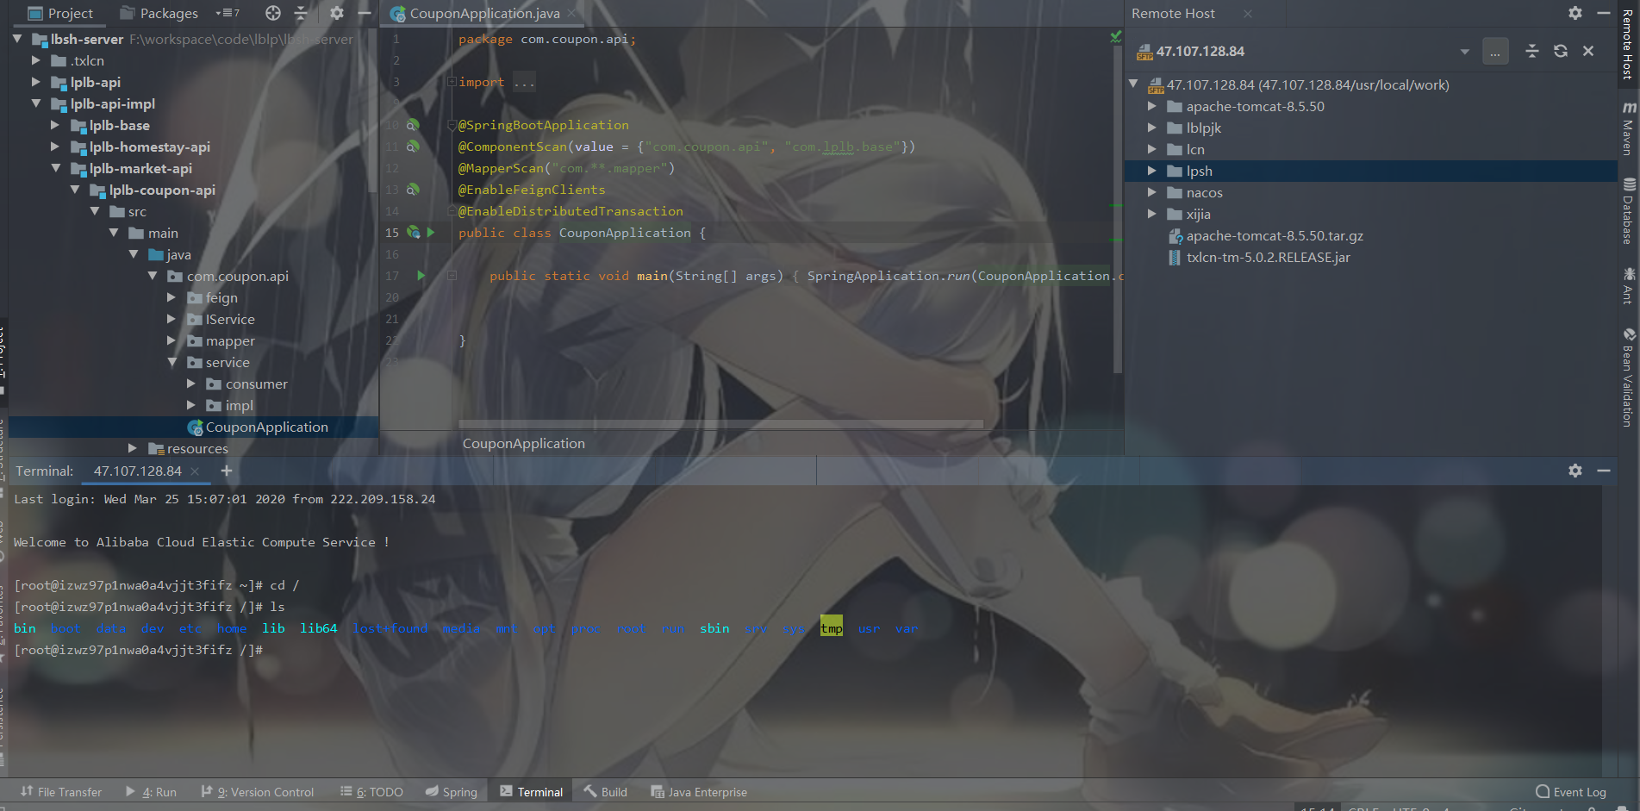
Task: Select apache-tomcat-8.5.50.tar.gz in Remote Host
Action: tap(1273, 235)
